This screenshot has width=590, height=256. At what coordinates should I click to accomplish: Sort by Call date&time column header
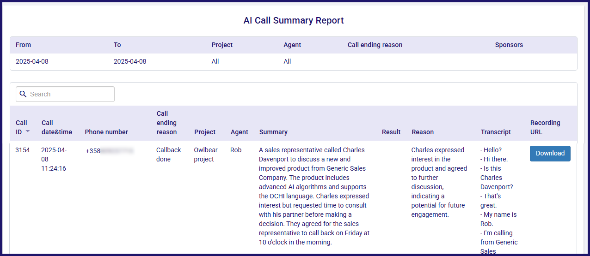[x=56, y=127]
